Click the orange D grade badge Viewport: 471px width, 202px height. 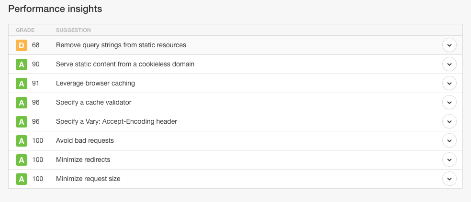pyautogui.click(x=22, y=45)
